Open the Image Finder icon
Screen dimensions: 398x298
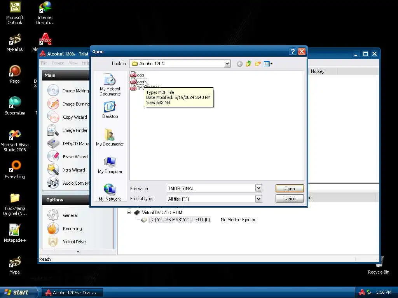tap(53, 130)
